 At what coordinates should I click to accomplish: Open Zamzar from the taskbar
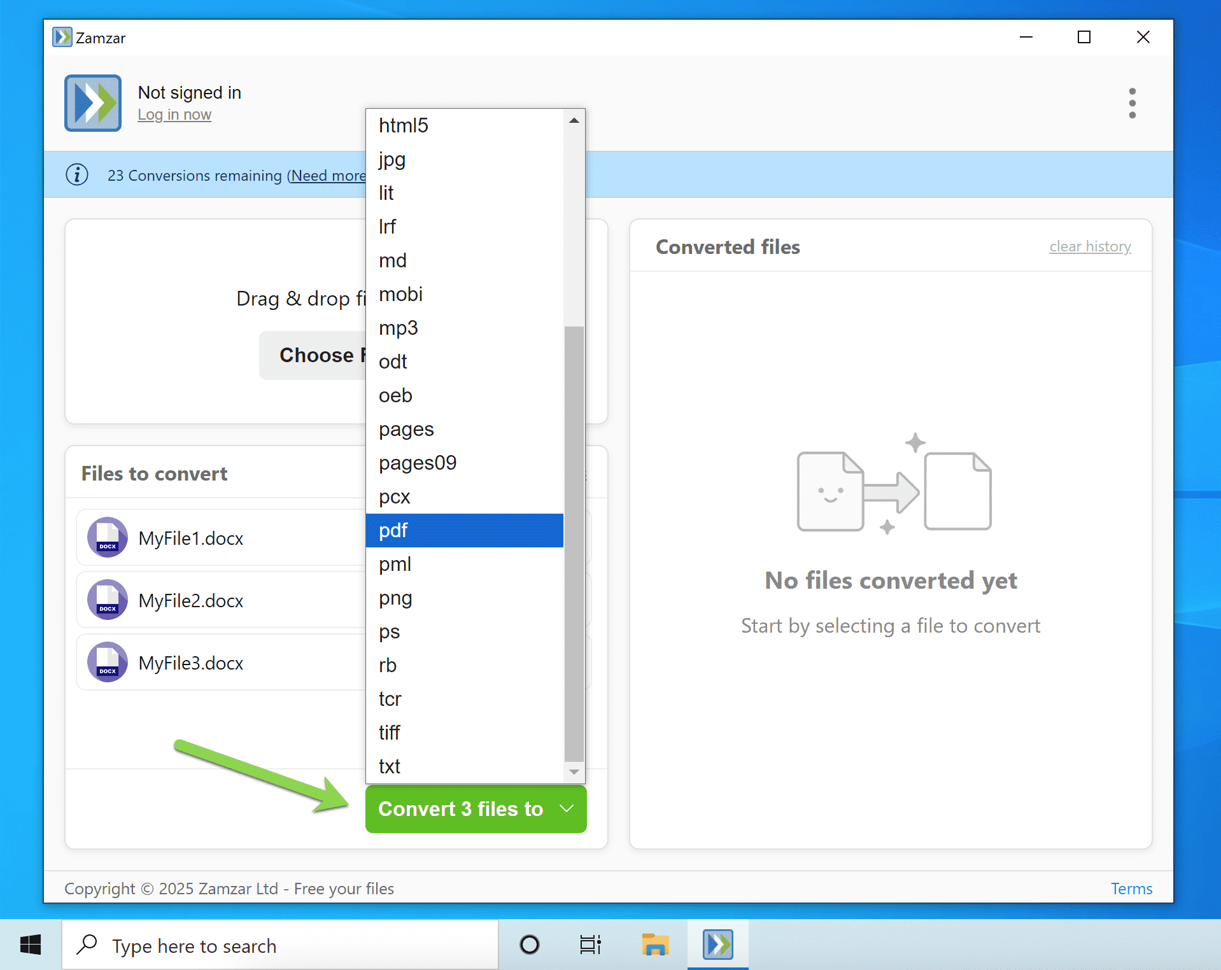click(x=717, y=945)
